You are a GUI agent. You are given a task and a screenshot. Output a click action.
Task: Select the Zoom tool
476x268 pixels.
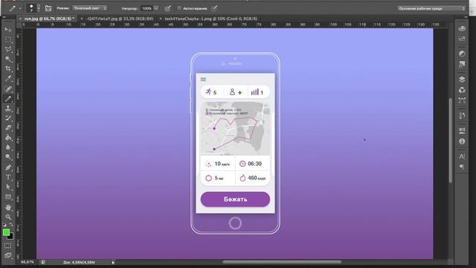8,217
